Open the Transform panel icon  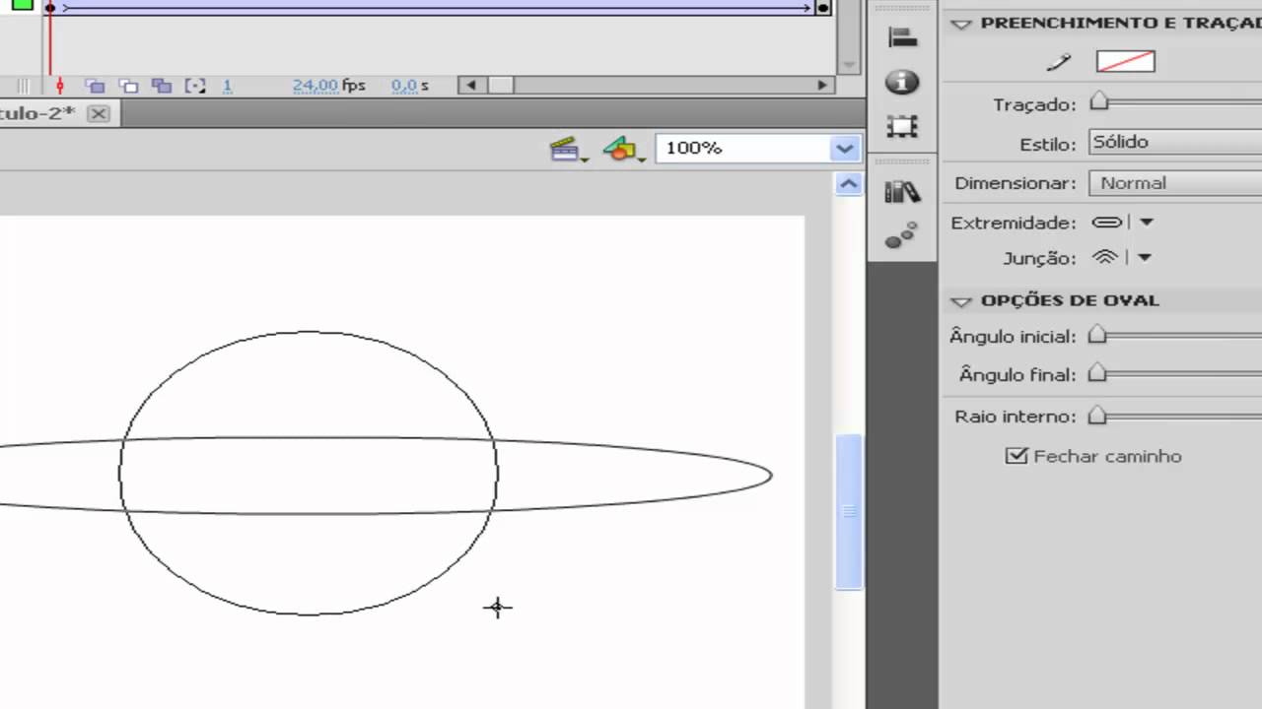pyautogui.click(x=902, y=126)
